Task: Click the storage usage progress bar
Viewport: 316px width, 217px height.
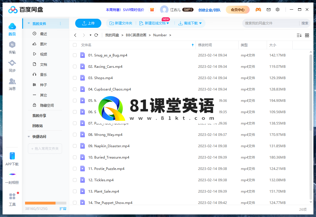Action: [x=46, y=203]
